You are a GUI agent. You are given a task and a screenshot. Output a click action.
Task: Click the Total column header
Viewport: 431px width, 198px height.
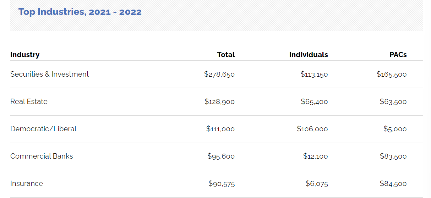pos(226,55)
